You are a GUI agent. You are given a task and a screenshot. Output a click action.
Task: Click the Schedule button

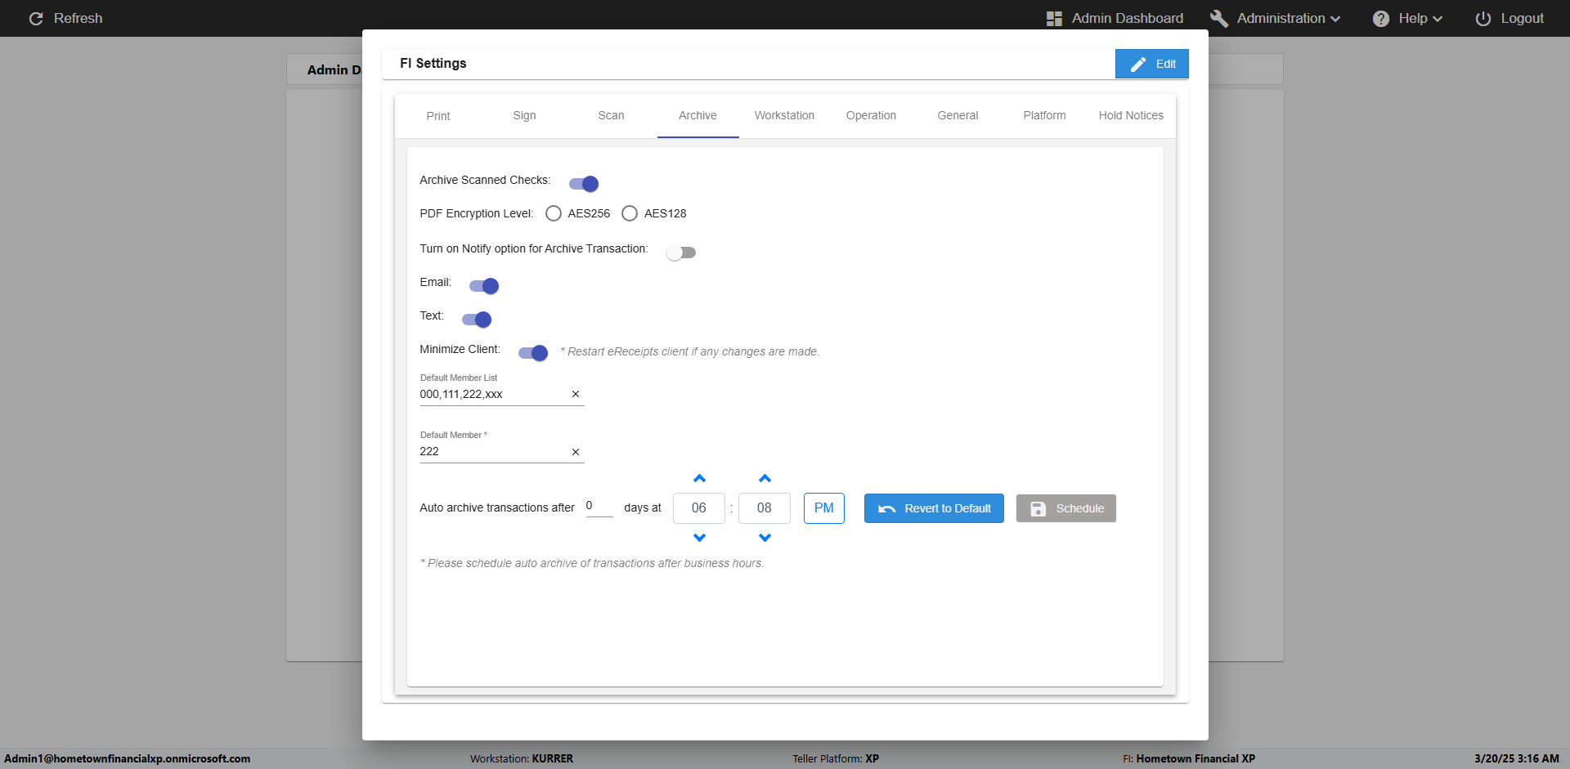pos(1066,508)
